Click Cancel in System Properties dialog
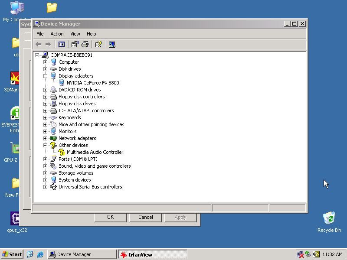 tap(145, 217)
